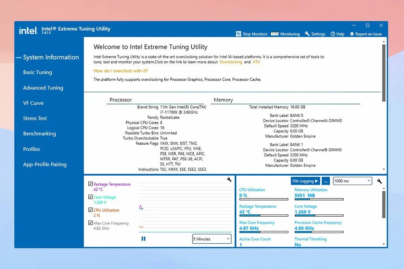
Task: Open monitor settings wrench beside 1000 ms
Action: coord(379,181)
